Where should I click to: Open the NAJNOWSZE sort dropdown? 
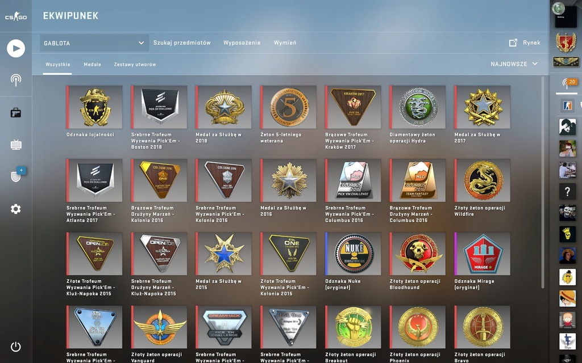514,64
